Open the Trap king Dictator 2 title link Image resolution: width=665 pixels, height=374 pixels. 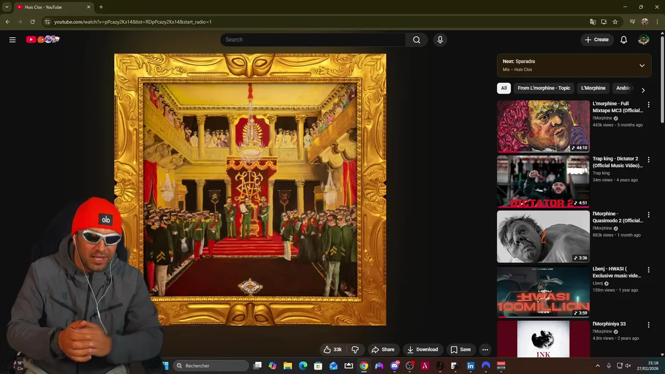[x=618, y=162]
